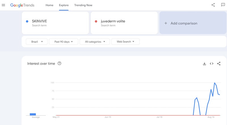Click the 50 y-axis label
This screenshot has height=125, width=227.
tap(53, 99)
